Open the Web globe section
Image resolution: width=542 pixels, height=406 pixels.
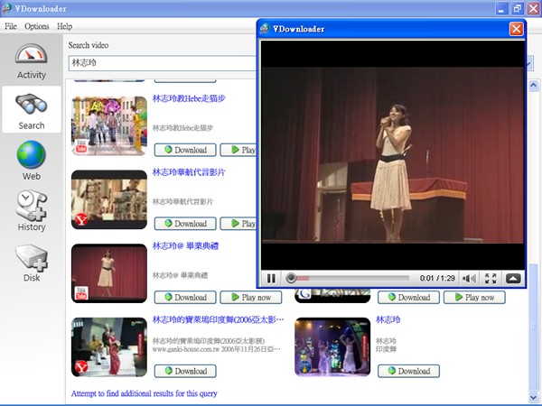click(x=32, y=161)
